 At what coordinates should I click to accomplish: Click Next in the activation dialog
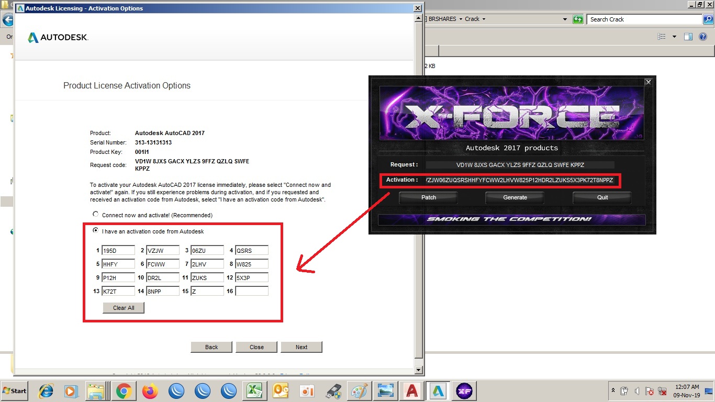coord(301,347)
